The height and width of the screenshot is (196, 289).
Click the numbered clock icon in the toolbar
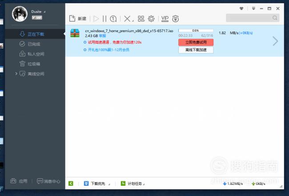(113, 19)
